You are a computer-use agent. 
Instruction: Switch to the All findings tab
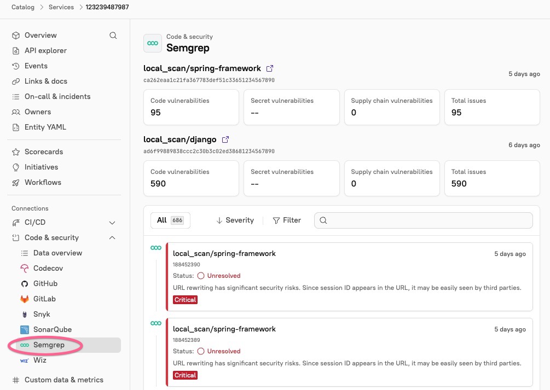[x=170, y=219]
